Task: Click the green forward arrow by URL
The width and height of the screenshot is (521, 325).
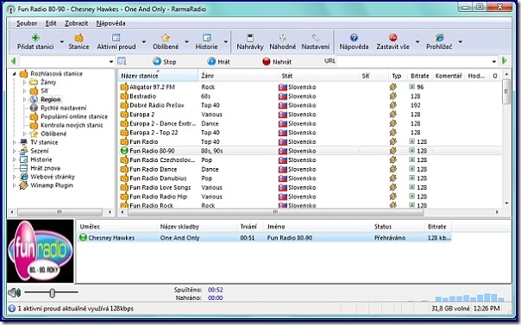Action: tap(505, 60)
